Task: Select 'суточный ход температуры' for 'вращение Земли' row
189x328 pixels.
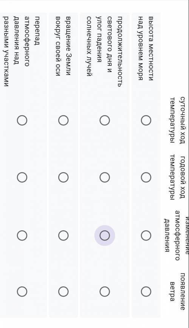Action: (x=63, y=120)
